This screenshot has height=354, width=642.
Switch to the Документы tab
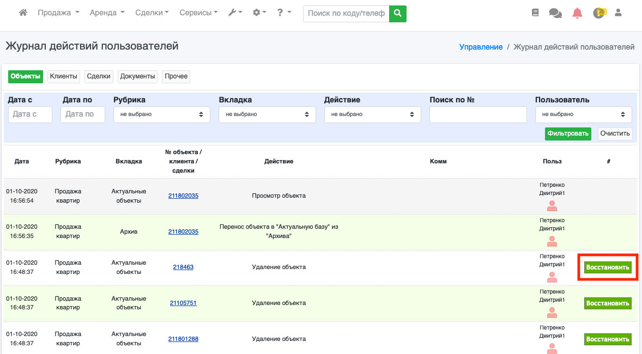[138, 76]
